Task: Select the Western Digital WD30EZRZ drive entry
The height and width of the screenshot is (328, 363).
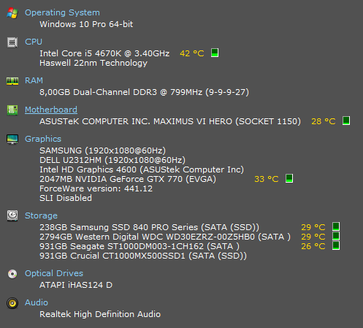Action: coord(165,237)
